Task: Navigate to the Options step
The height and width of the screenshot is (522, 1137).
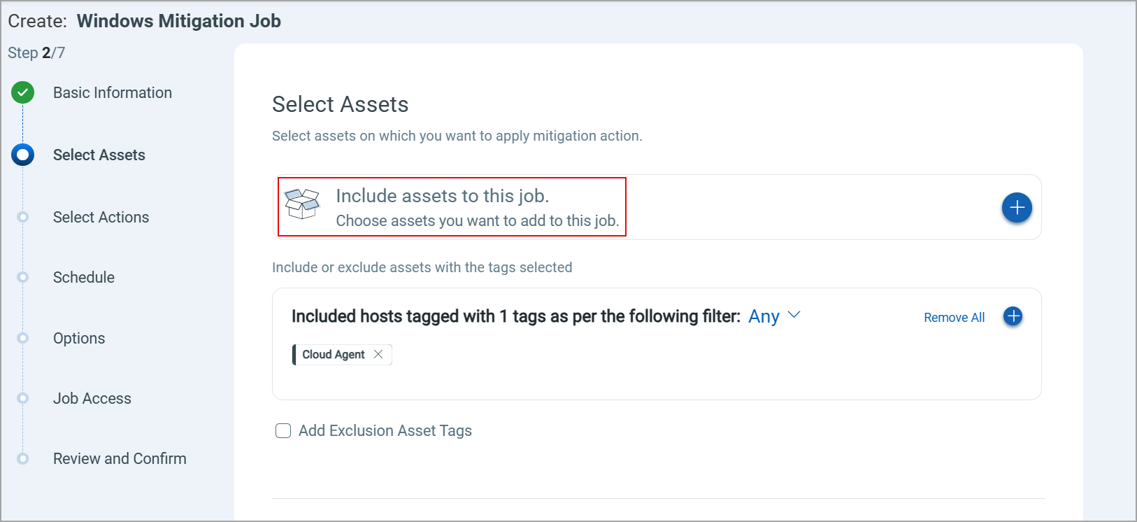Action: point(79,338)
